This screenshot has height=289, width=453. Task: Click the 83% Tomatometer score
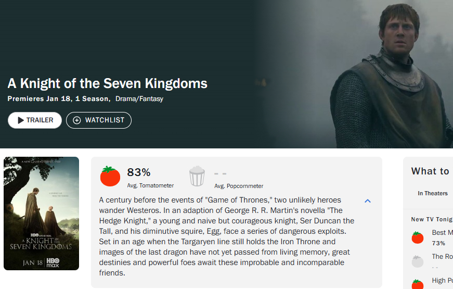pyautogui.click(x=139, y=172)
